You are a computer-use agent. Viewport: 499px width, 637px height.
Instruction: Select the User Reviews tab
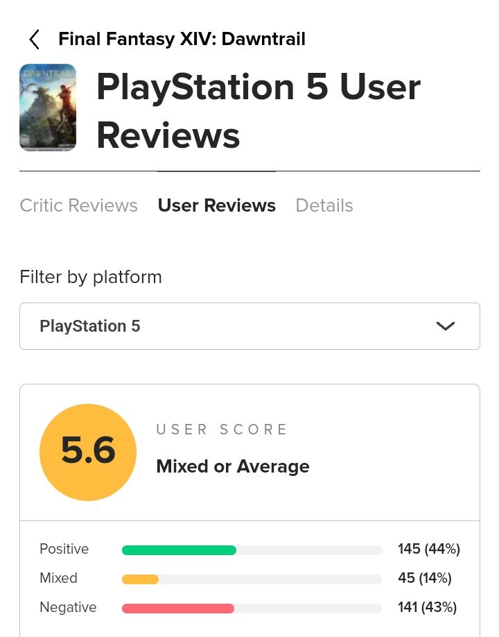click(x=216, y=205)
